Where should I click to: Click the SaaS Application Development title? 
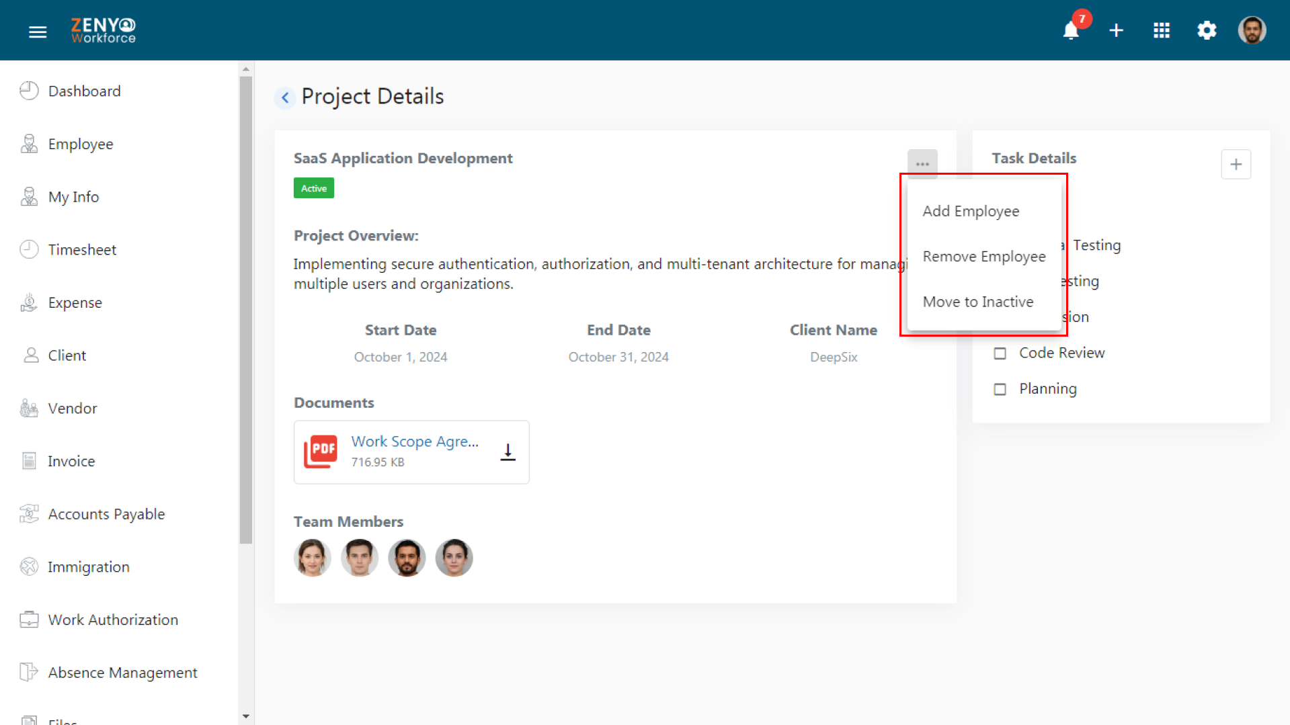(403, 158)
